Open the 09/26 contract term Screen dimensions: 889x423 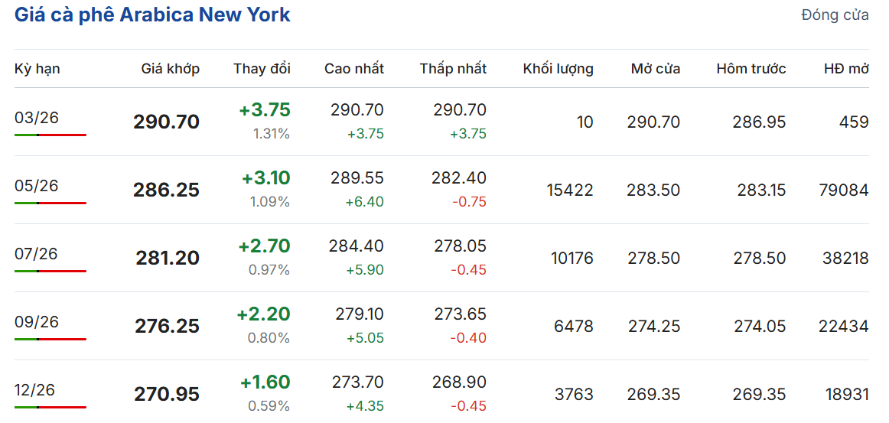click(x=37, y=322)
